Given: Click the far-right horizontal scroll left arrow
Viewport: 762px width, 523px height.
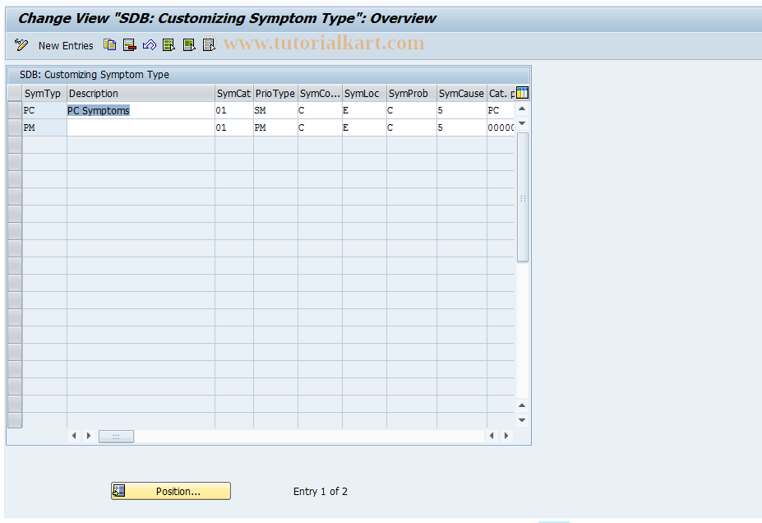Looking at the screenshot, I should (x=492, y=436).
